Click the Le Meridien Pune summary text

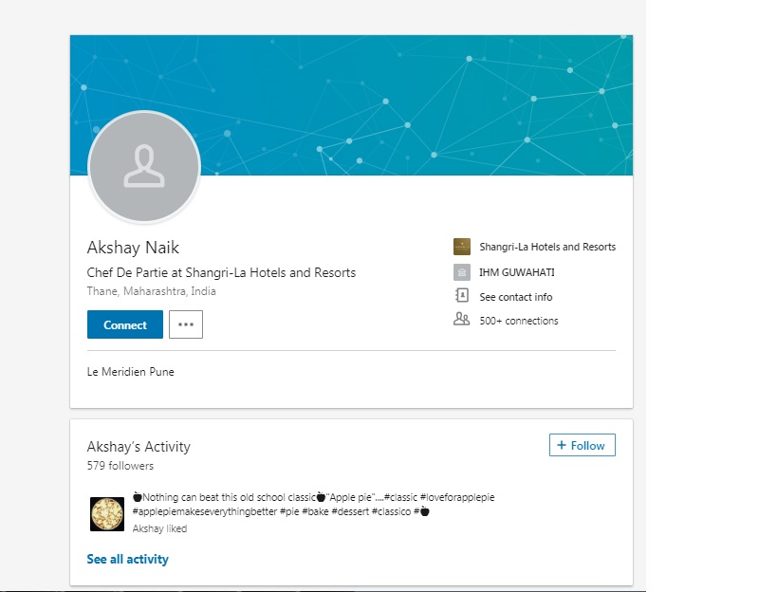click(x=130, y=372)
